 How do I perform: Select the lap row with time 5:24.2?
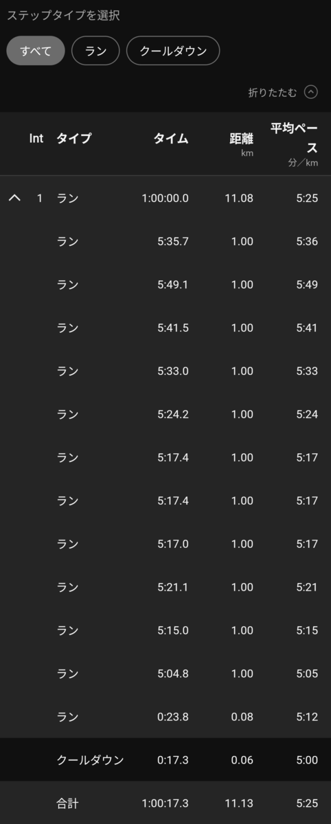pos(165,415)
